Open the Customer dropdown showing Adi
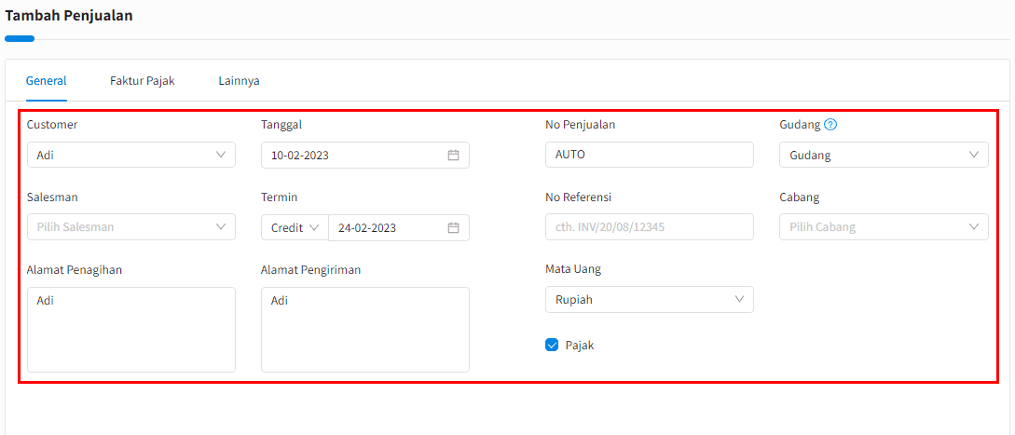The height and width of the screenshot is (435, 1015). tap(130, 156)
